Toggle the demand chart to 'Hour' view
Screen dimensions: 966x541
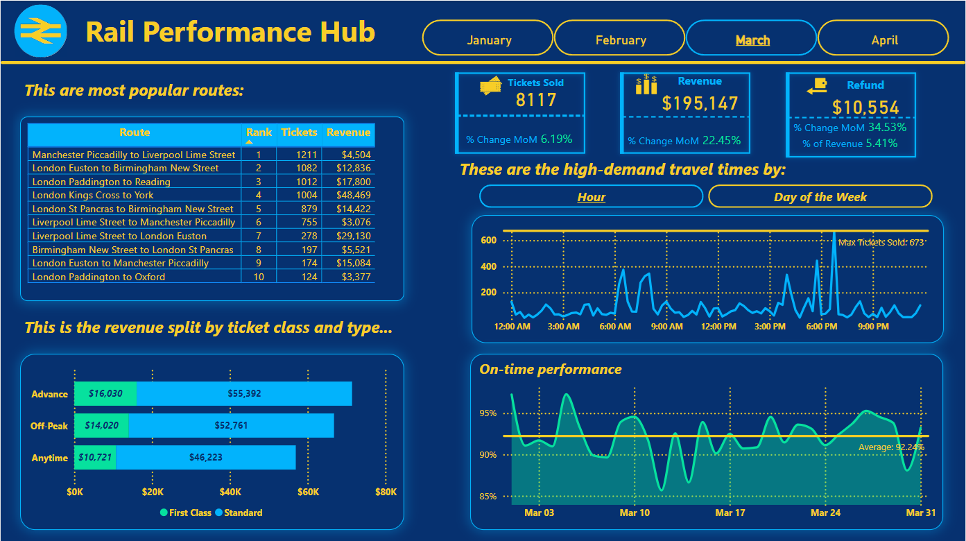pos(591,196)
